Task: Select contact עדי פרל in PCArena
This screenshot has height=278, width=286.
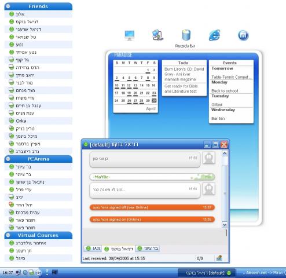Action: [38, 189]
